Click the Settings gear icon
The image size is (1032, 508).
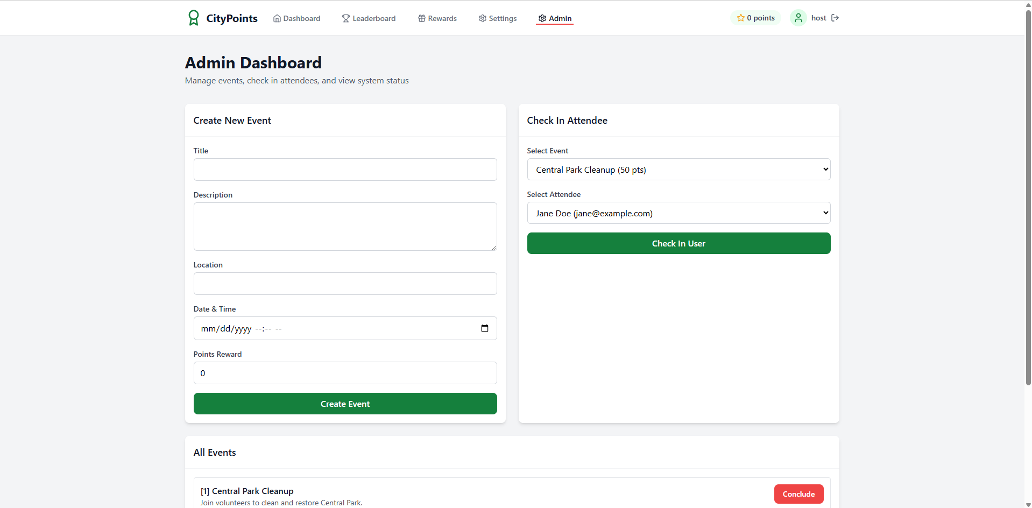click(x=483, y=18)
